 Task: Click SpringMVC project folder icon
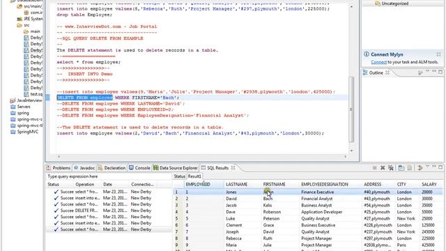click(x=13, y=132)
